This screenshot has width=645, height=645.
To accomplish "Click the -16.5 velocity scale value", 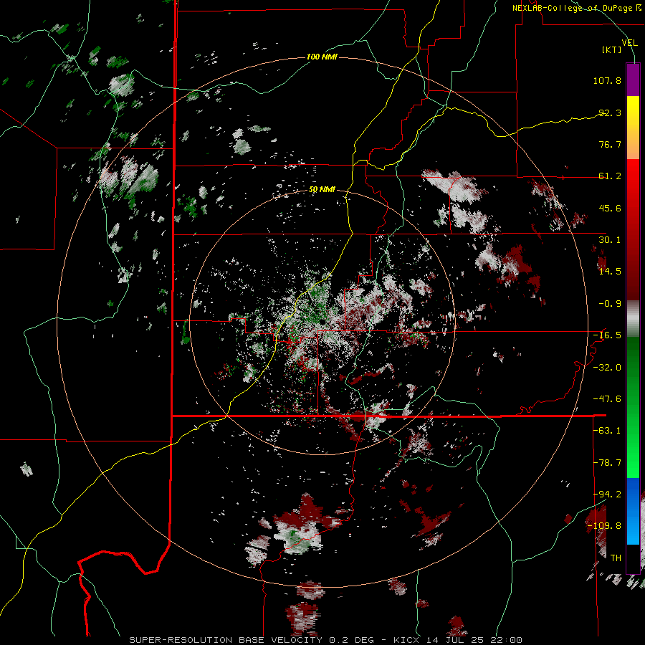I will (607, 335).
